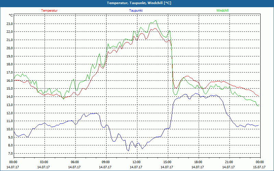Screen dimensions: 274x171
Task: Click the 16,0 y-axis value
Action: (10, 80)
